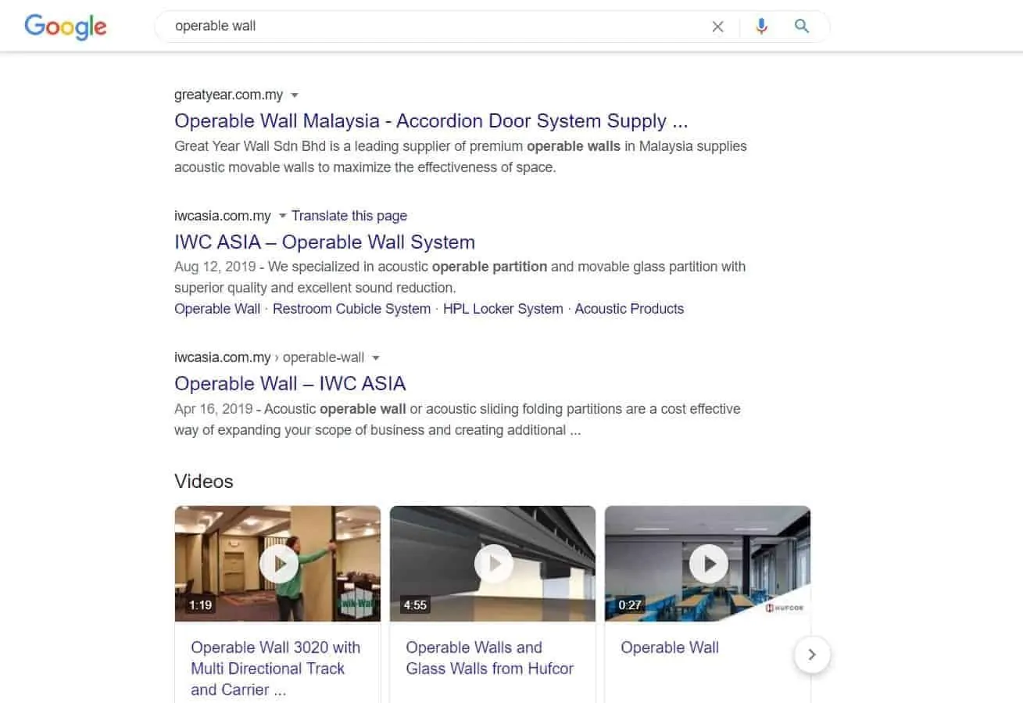Open Acoustic Products sitelink

[629, 309]
